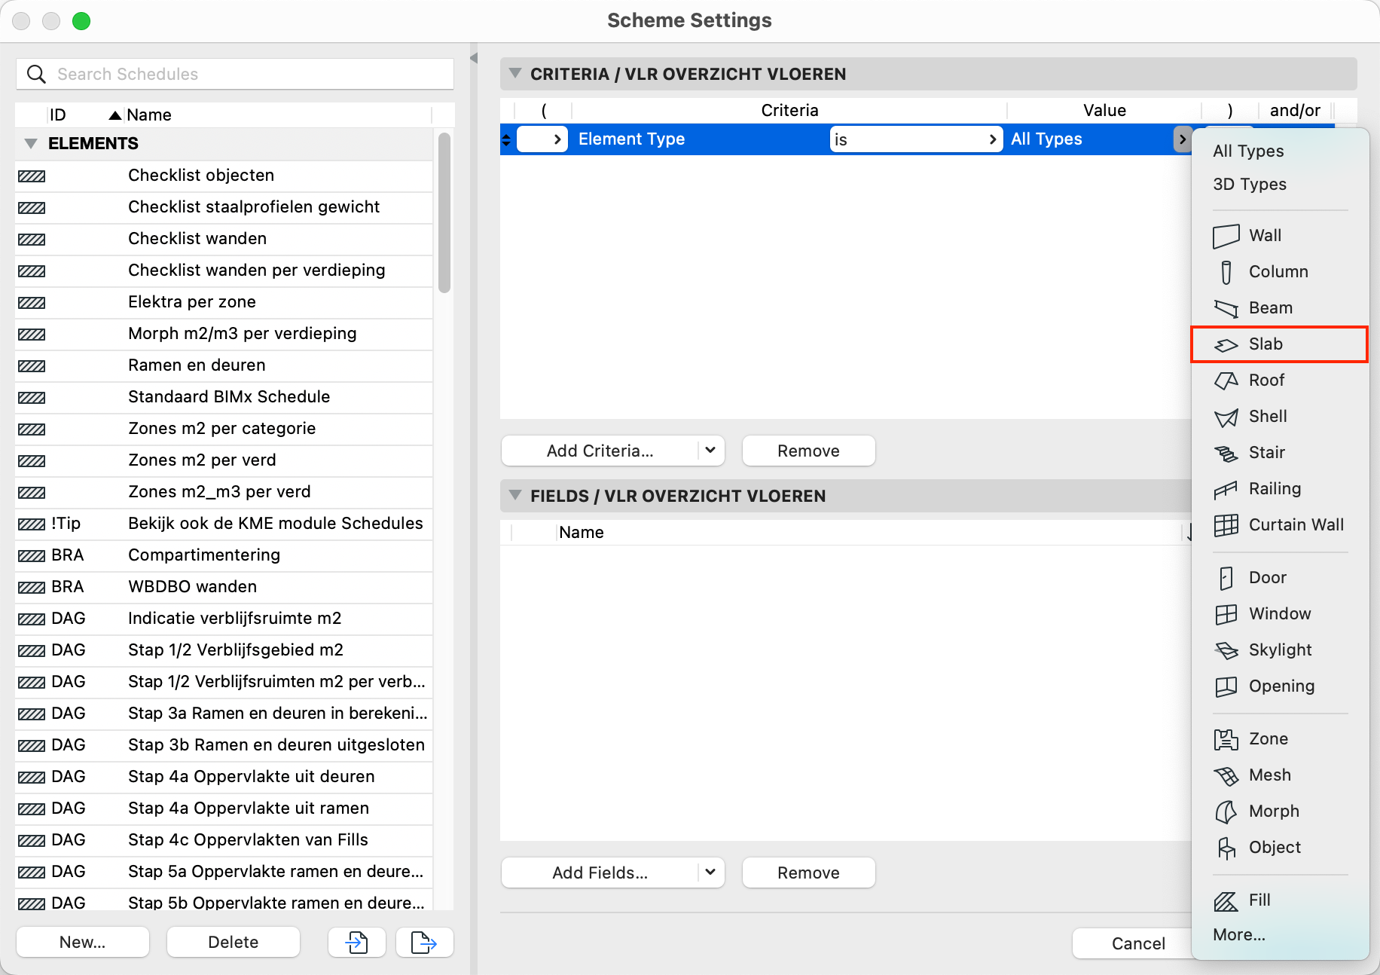
Task: Click the import schedule icon button
Action: 357,942
